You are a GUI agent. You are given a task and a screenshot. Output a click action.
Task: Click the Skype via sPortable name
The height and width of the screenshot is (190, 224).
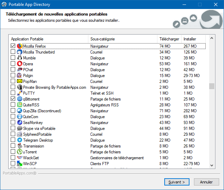pos(39,129)
